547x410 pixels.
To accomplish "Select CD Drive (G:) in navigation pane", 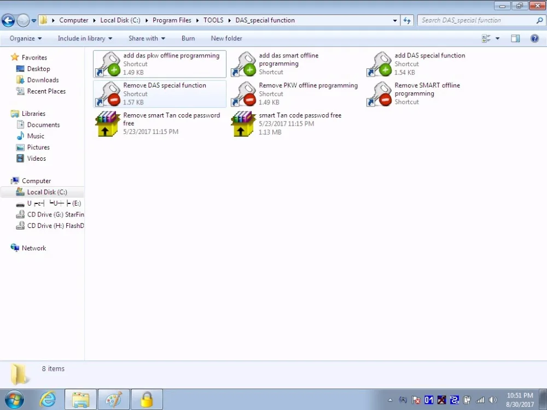I will click(x=50, y=214).
